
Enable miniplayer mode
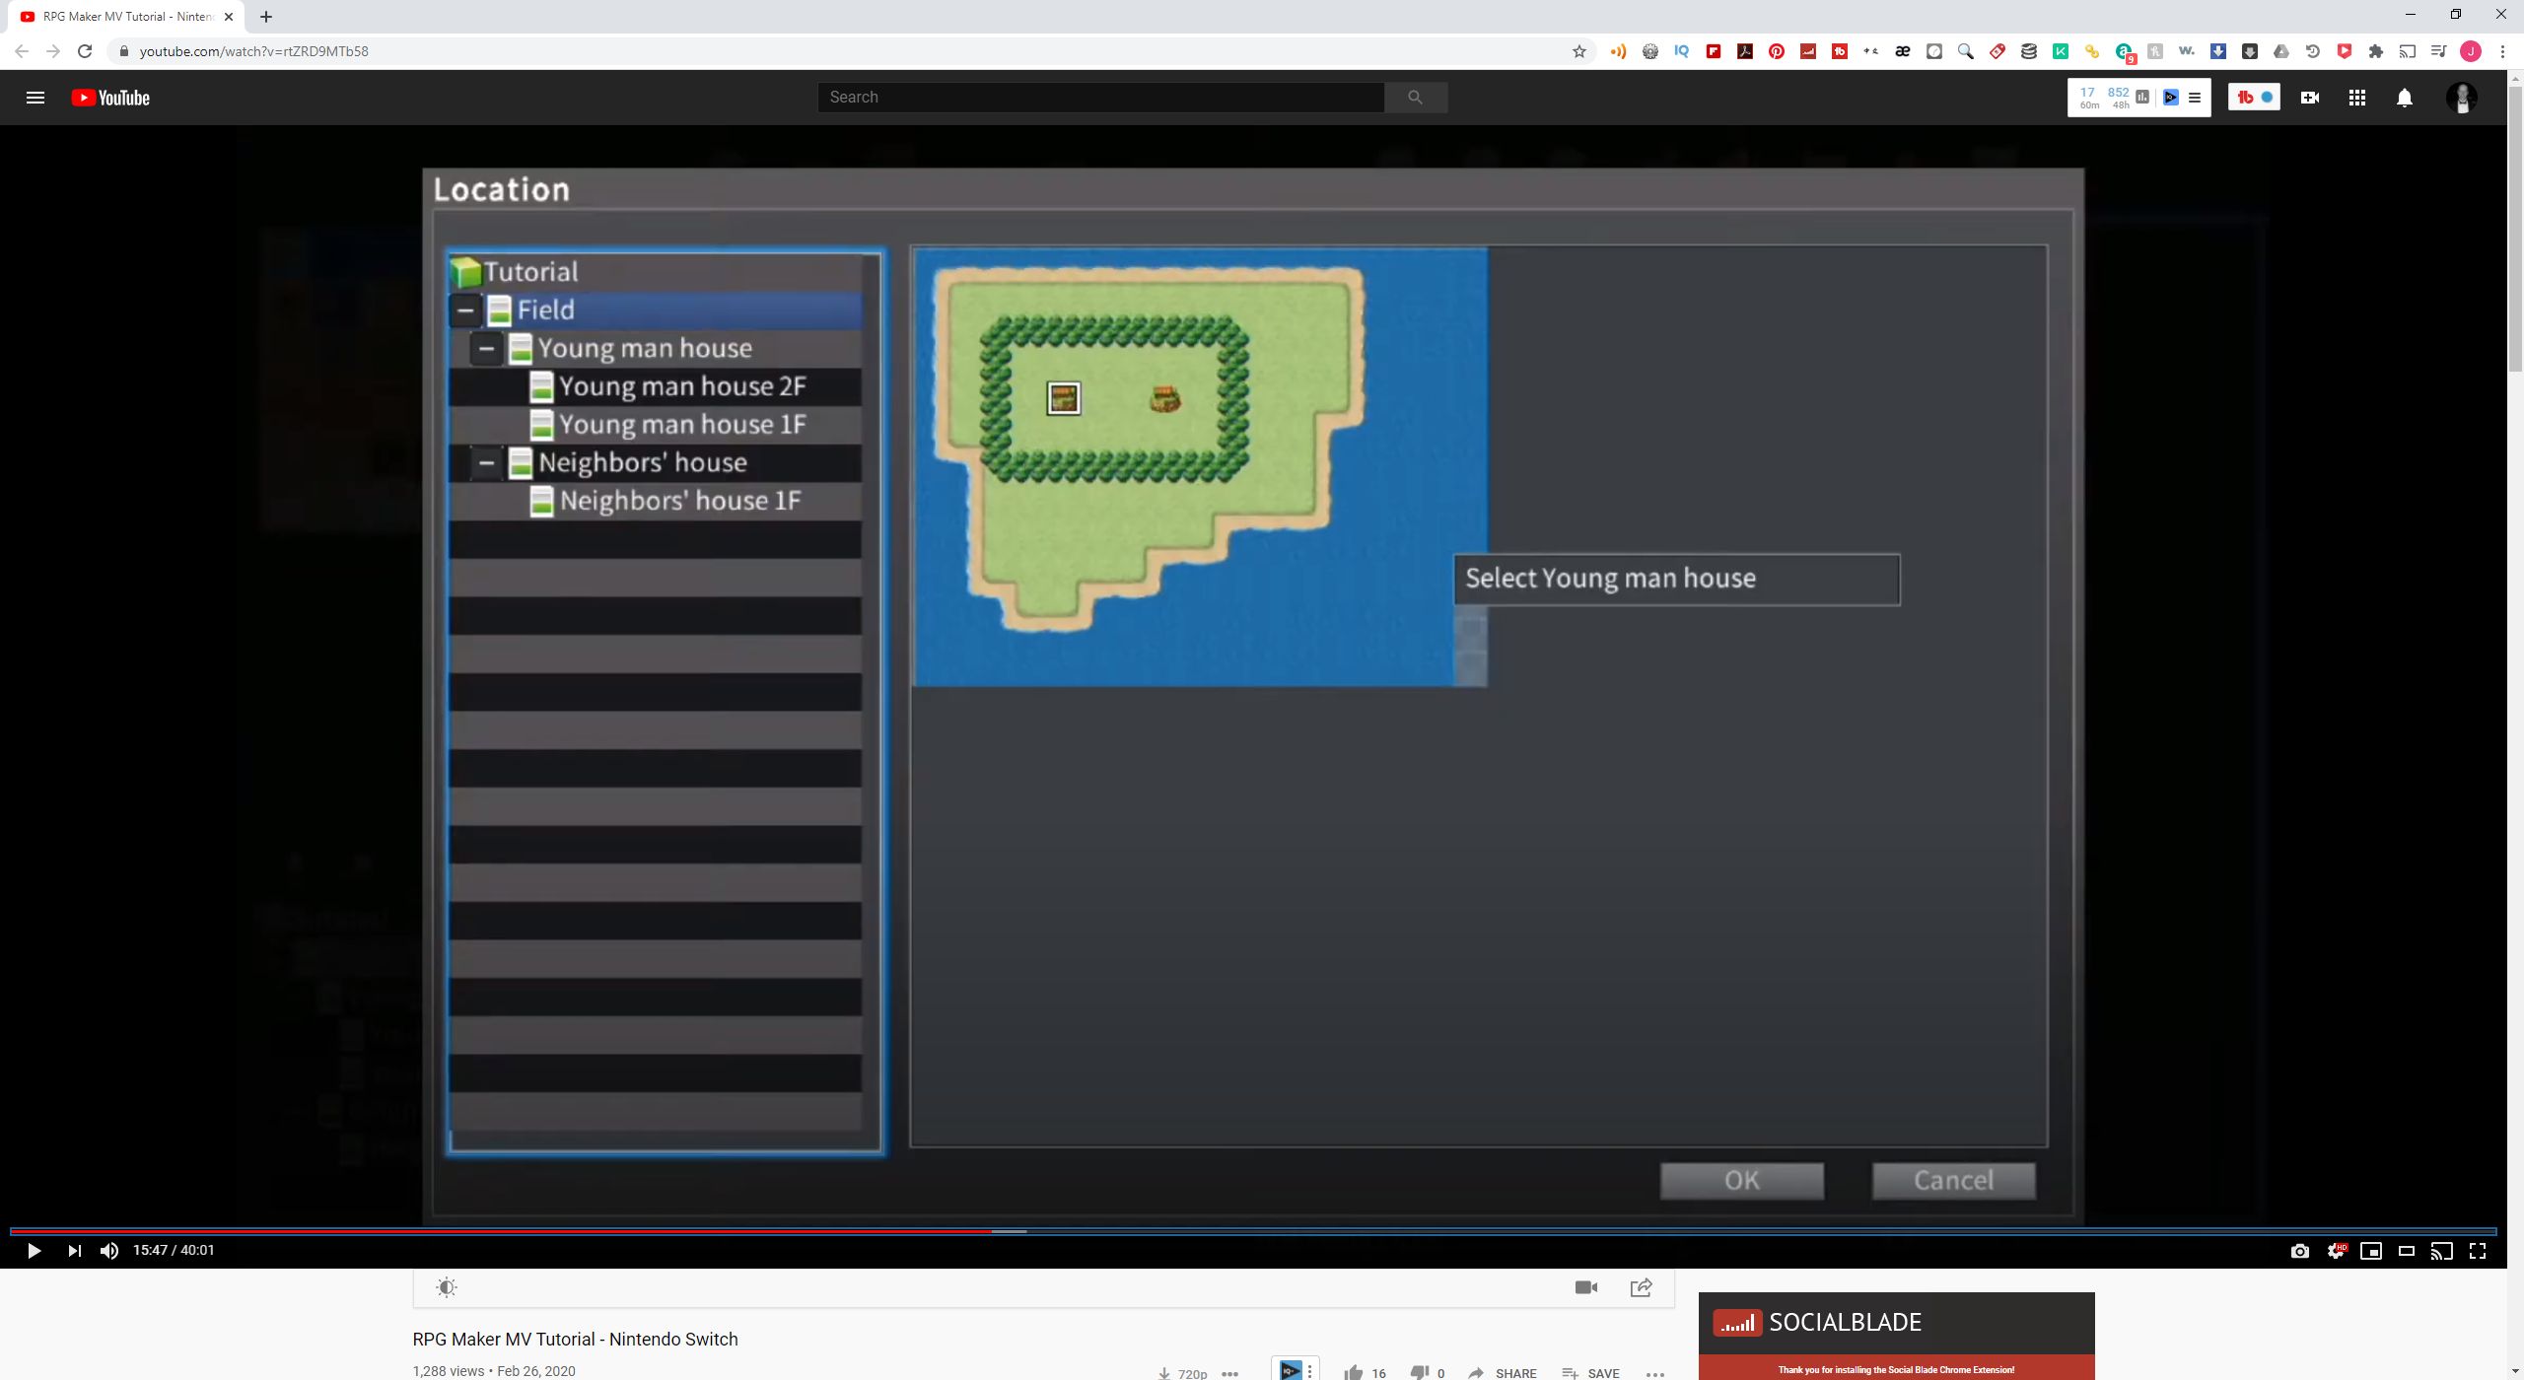click(2371, 1251)
